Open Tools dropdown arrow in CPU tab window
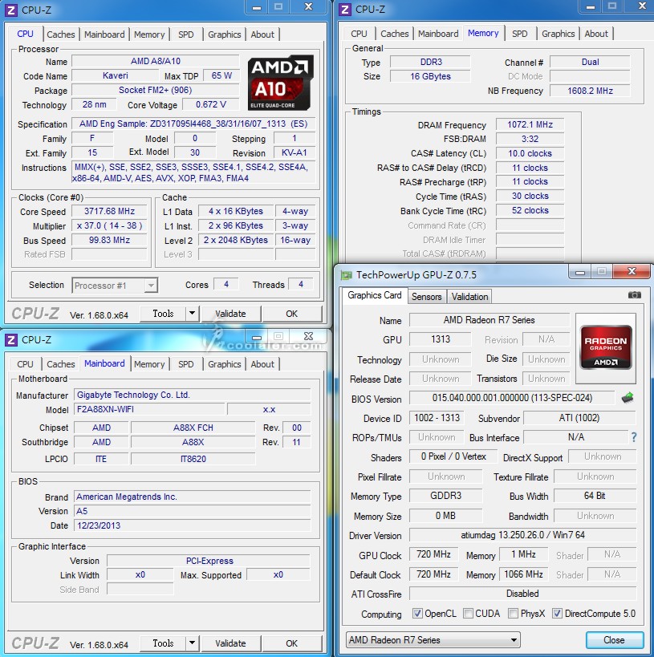 (192, 313)
